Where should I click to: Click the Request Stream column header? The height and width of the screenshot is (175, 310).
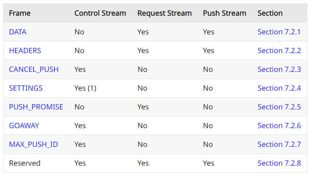point(164,14)
